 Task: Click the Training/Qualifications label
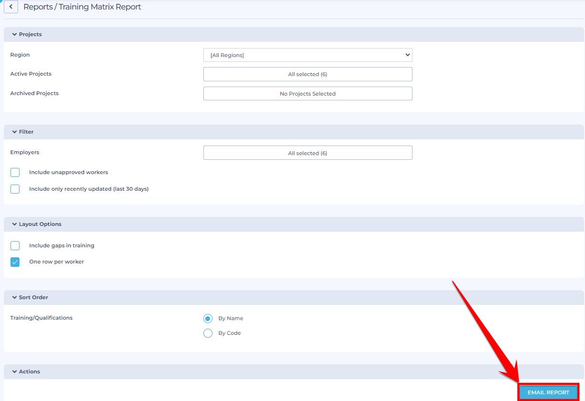pos(41,318)
